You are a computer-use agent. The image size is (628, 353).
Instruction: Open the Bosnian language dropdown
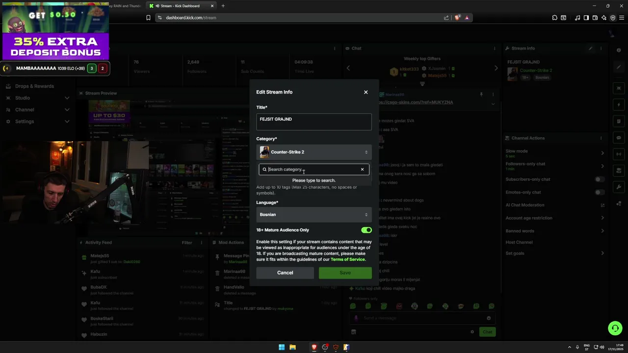coord(314,215)
